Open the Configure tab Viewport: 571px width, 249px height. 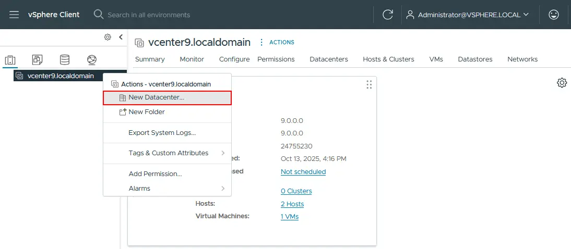tap(234, 59)
